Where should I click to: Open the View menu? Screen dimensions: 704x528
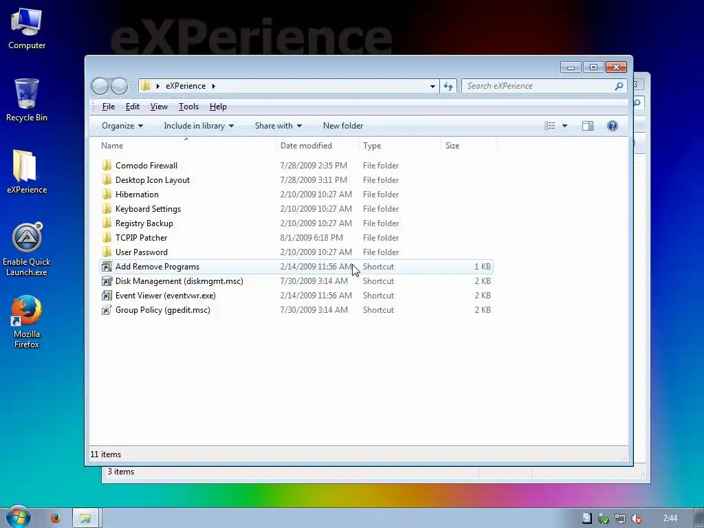click(159, 107)
